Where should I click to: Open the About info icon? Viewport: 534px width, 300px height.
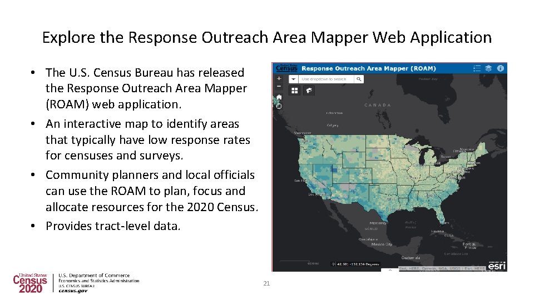[500, 68]
